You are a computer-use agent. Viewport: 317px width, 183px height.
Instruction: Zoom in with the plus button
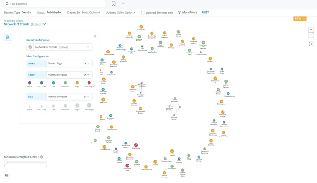click(x=311, y=30)
